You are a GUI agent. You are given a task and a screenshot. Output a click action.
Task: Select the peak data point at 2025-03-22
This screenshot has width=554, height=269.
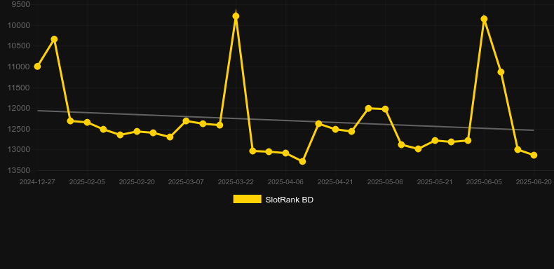236,16
